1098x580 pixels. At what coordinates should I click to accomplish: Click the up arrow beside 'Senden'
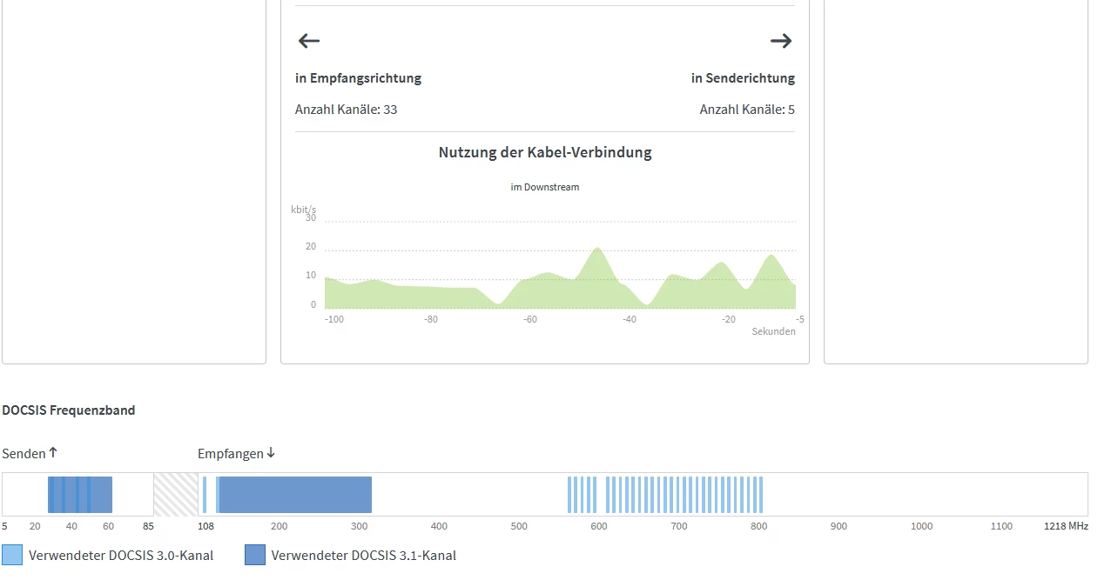(53, 452)
